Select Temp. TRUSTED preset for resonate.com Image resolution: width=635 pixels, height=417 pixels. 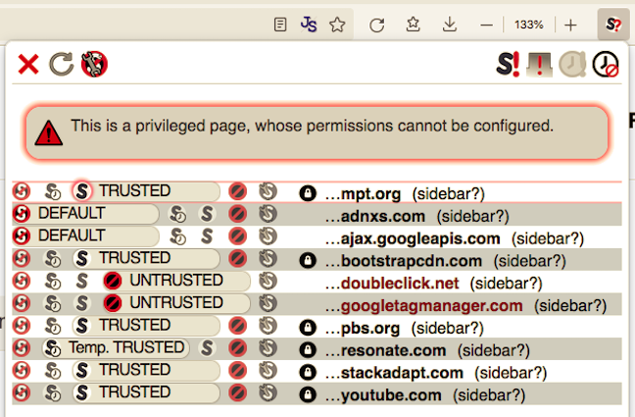(116, 348)
